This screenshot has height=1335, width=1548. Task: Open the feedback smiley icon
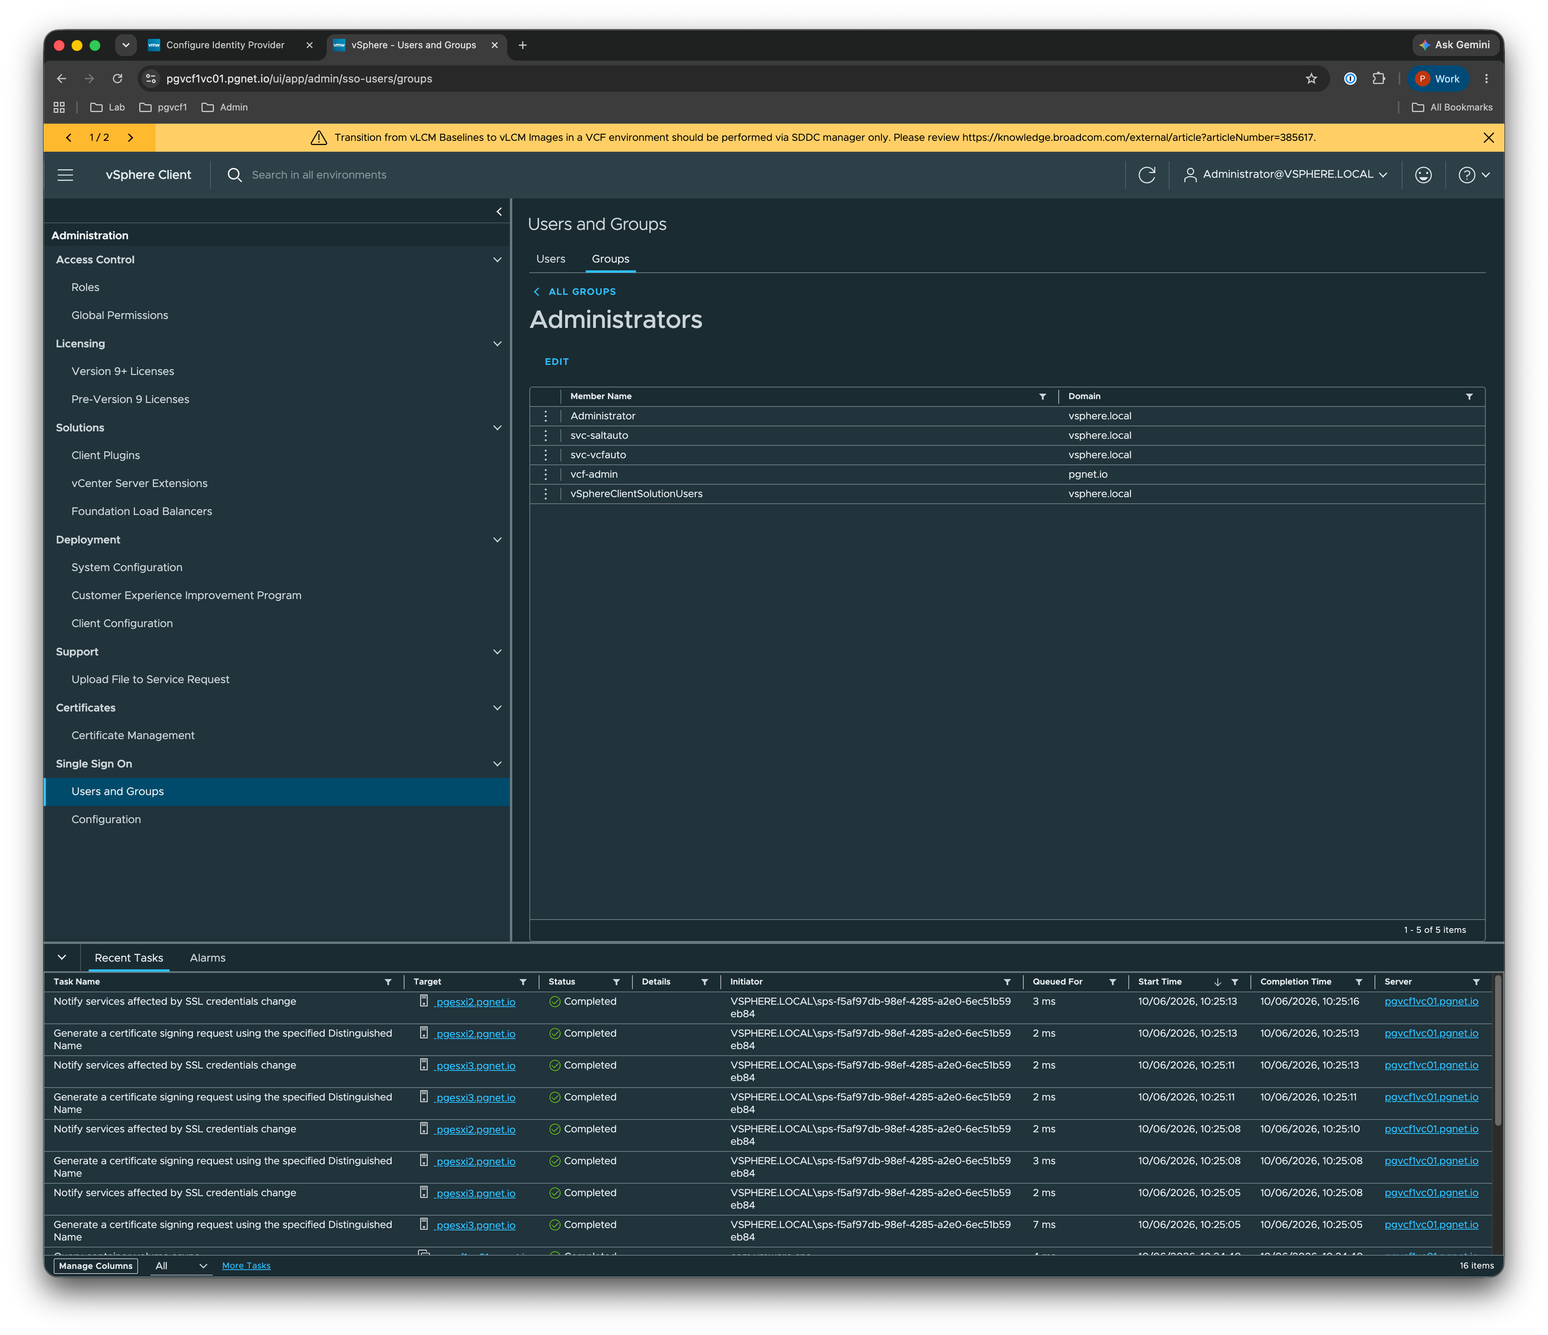1423,175
